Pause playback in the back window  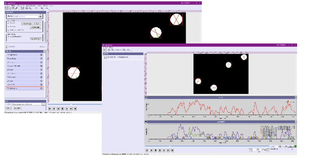pos(62,108)
